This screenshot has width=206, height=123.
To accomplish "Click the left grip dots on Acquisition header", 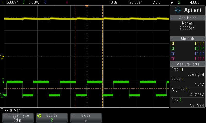I will [171, 18].
